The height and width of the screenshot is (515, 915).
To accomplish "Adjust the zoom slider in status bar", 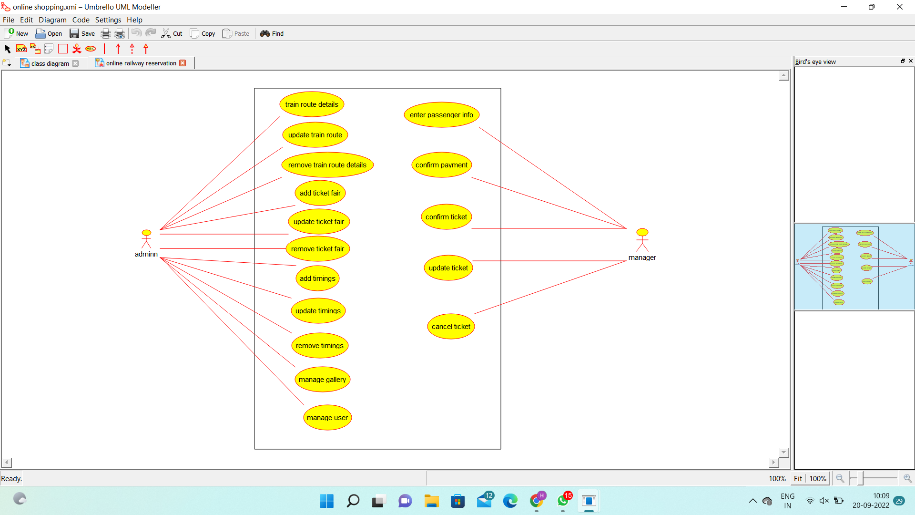I will [861, 478].
